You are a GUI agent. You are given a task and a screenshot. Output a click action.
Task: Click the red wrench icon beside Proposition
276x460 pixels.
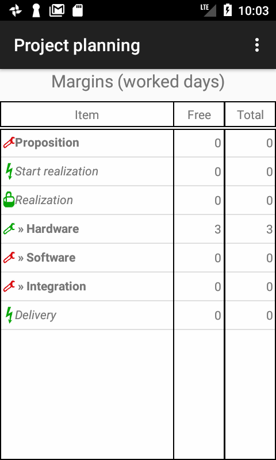9,143
